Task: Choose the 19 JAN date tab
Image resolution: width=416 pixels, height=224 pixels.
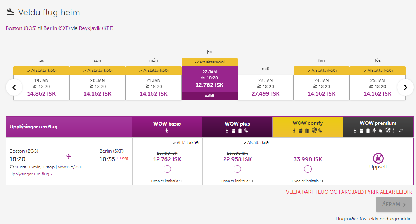Action: tap(42, 87)
